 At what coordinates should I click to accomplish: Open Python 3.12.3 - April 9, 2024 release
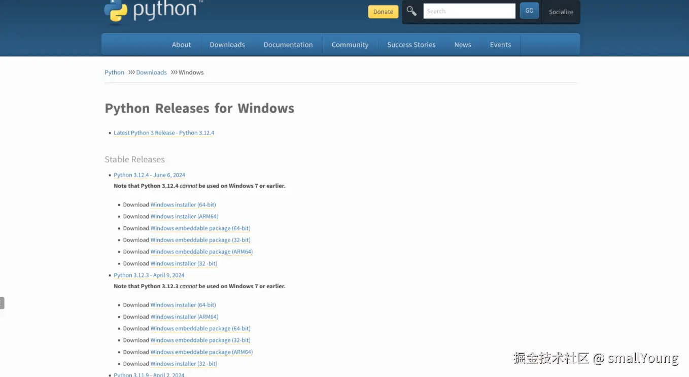pos(149,276)
